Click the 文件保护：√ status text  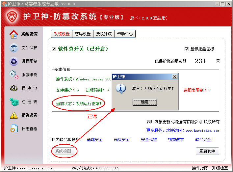point(67,90)
